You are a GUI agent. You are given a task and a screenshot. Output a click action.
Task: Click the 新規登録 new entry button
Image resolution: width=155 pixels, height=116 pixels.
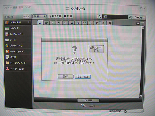(x=55, y=16)
